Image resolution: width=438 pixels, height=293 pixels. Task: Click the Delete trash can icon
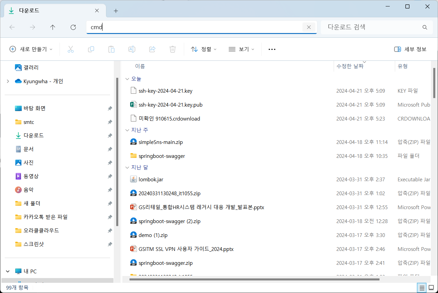tap(172, 49)
